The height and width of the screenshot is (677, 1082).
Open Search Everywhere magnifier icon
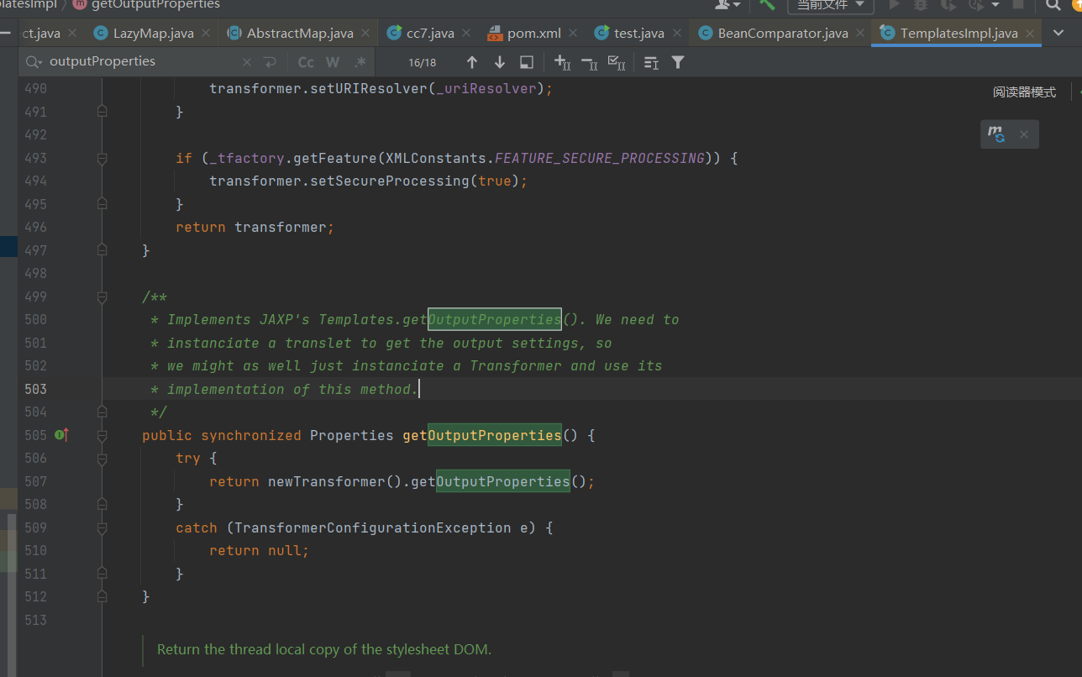pyautogui.click(x=1053, y=4)
